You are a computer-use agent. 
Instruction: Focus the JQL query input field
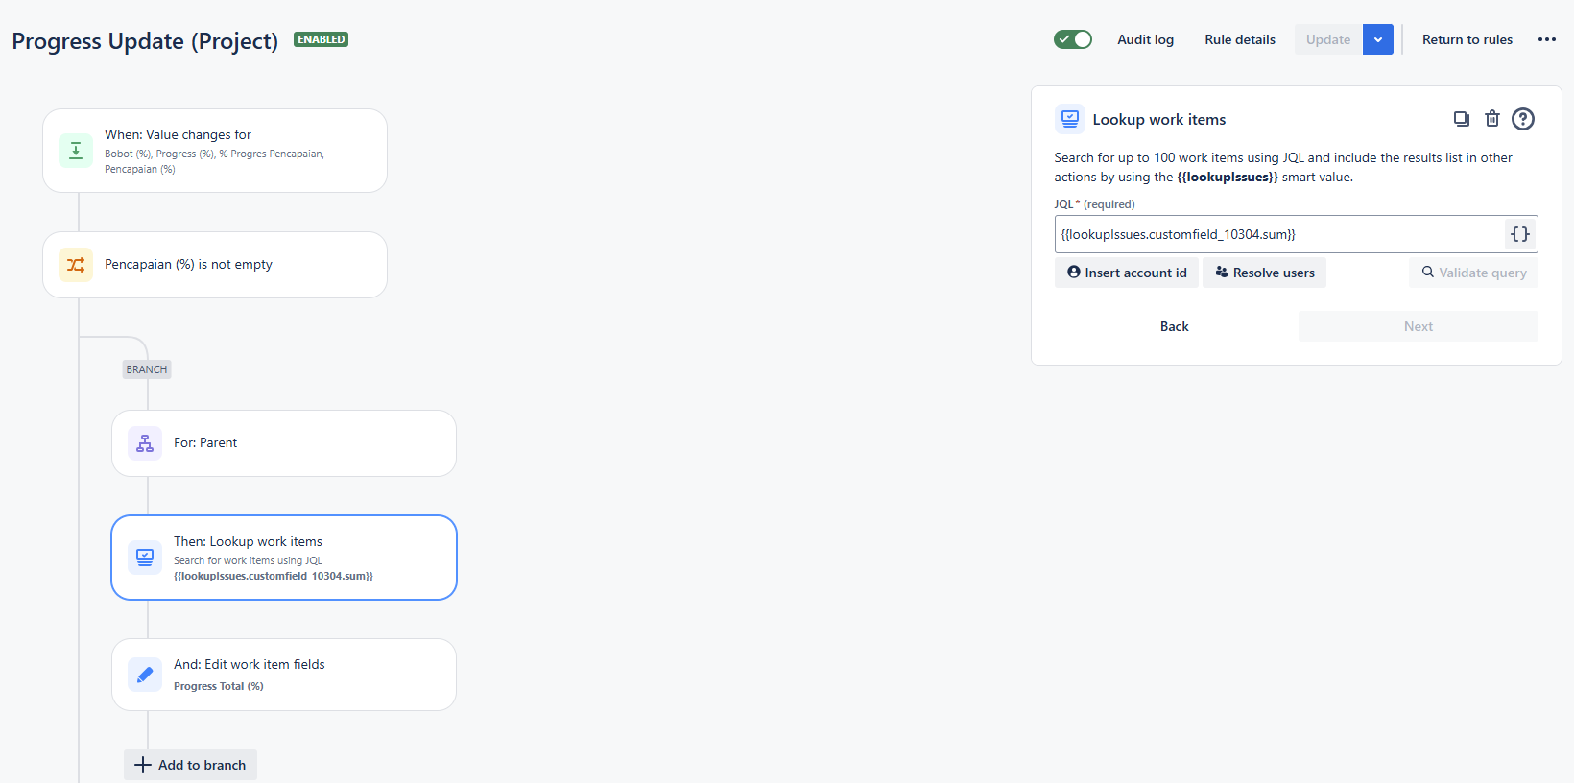1278,234
